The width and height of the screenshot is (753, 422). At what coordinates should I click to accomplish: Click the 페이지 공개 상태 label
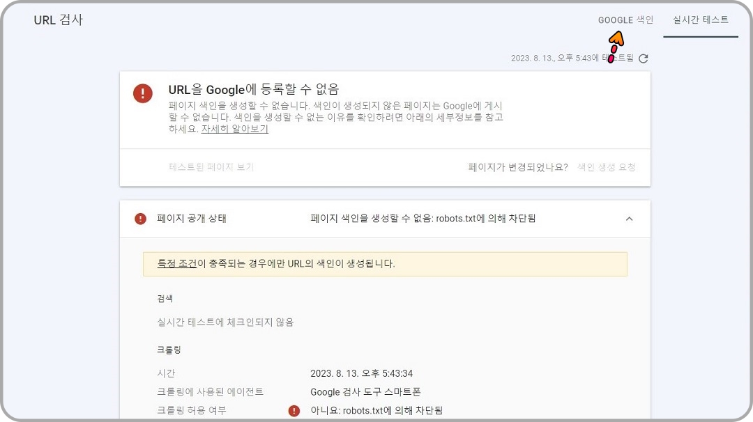click(x=192, y=218)
